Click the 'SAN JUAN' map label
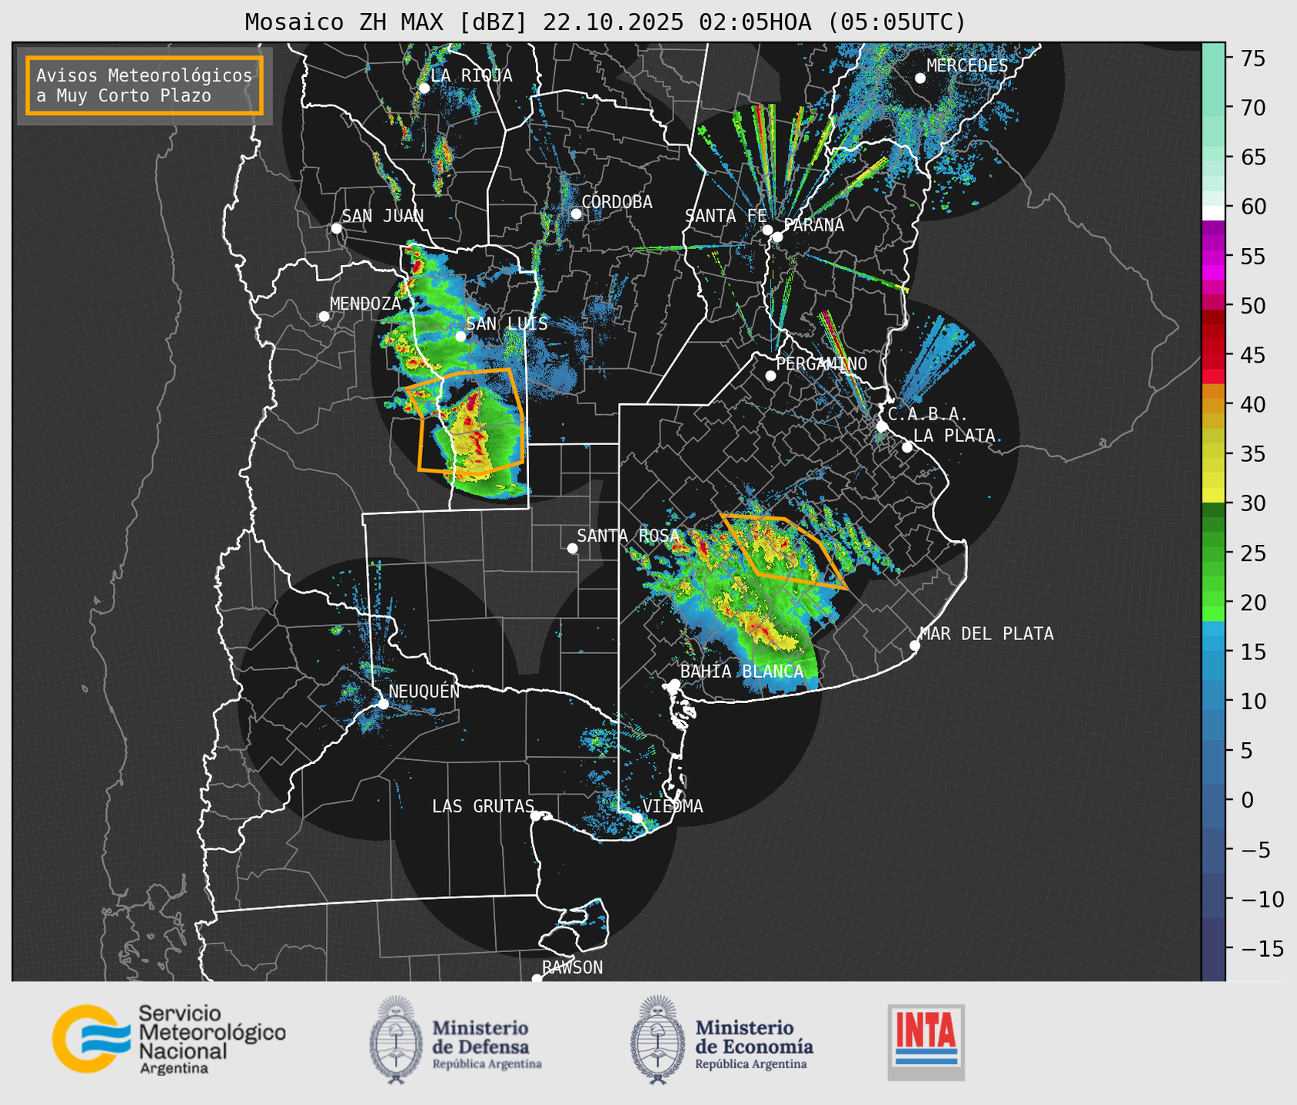 383,216
